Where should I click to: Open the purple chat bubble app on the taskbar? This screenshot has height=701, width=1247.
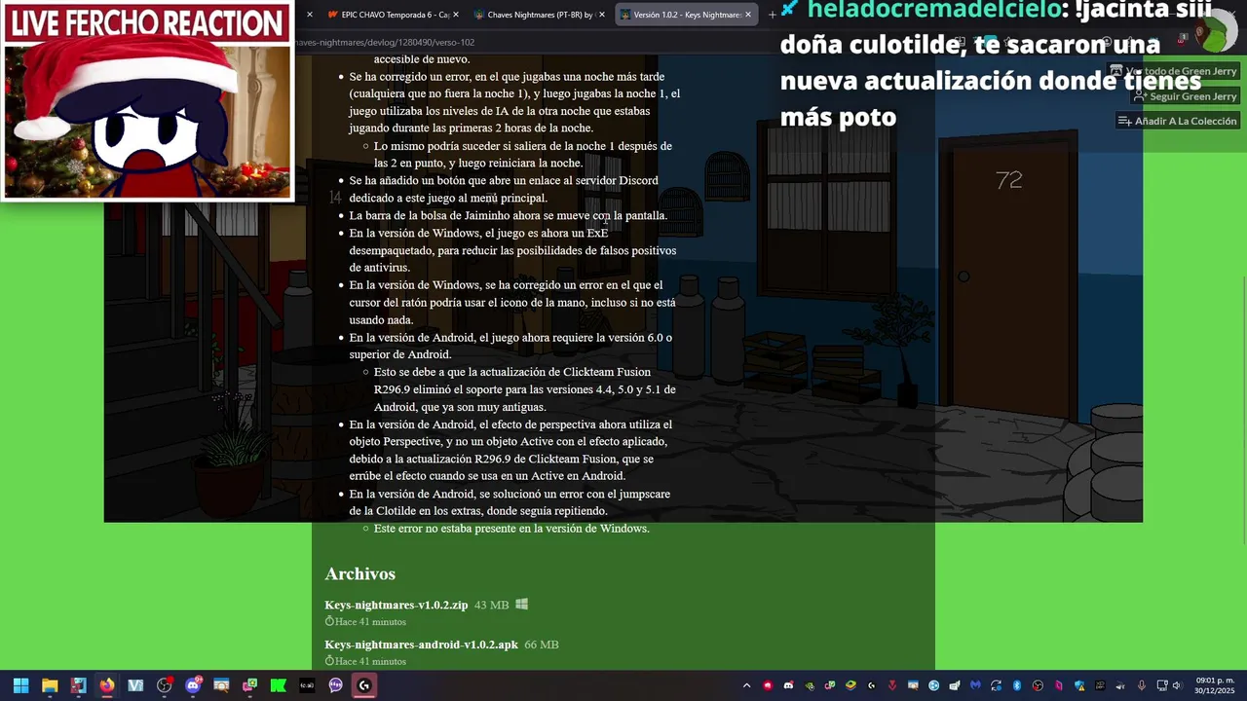point(335,685)
